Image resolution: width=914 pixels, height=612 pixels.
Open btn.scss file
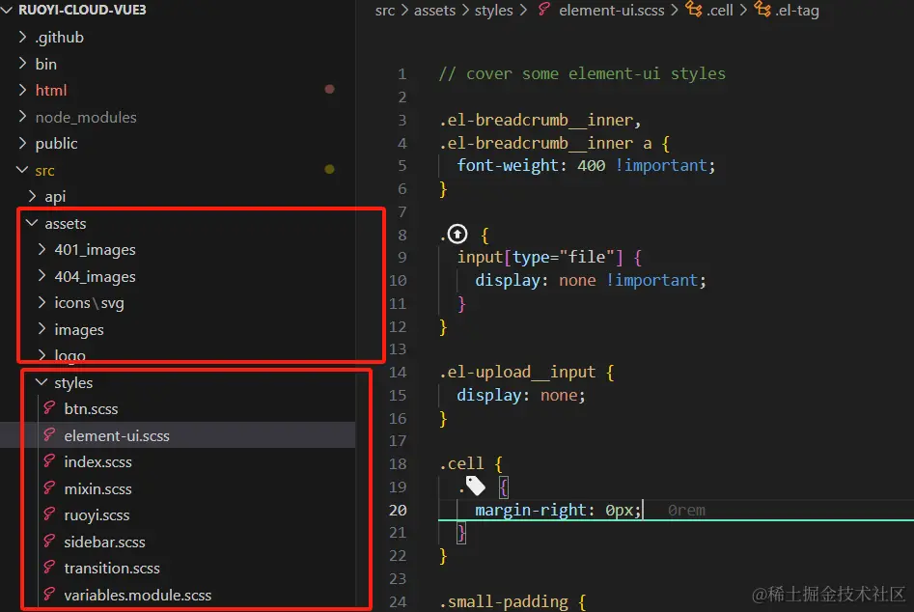[91, 409]
